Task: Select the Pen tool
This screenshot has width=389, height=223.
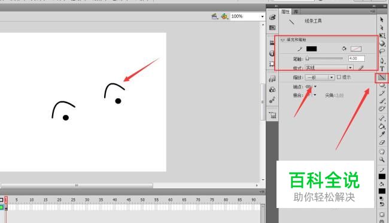Action: click(382, 61)
